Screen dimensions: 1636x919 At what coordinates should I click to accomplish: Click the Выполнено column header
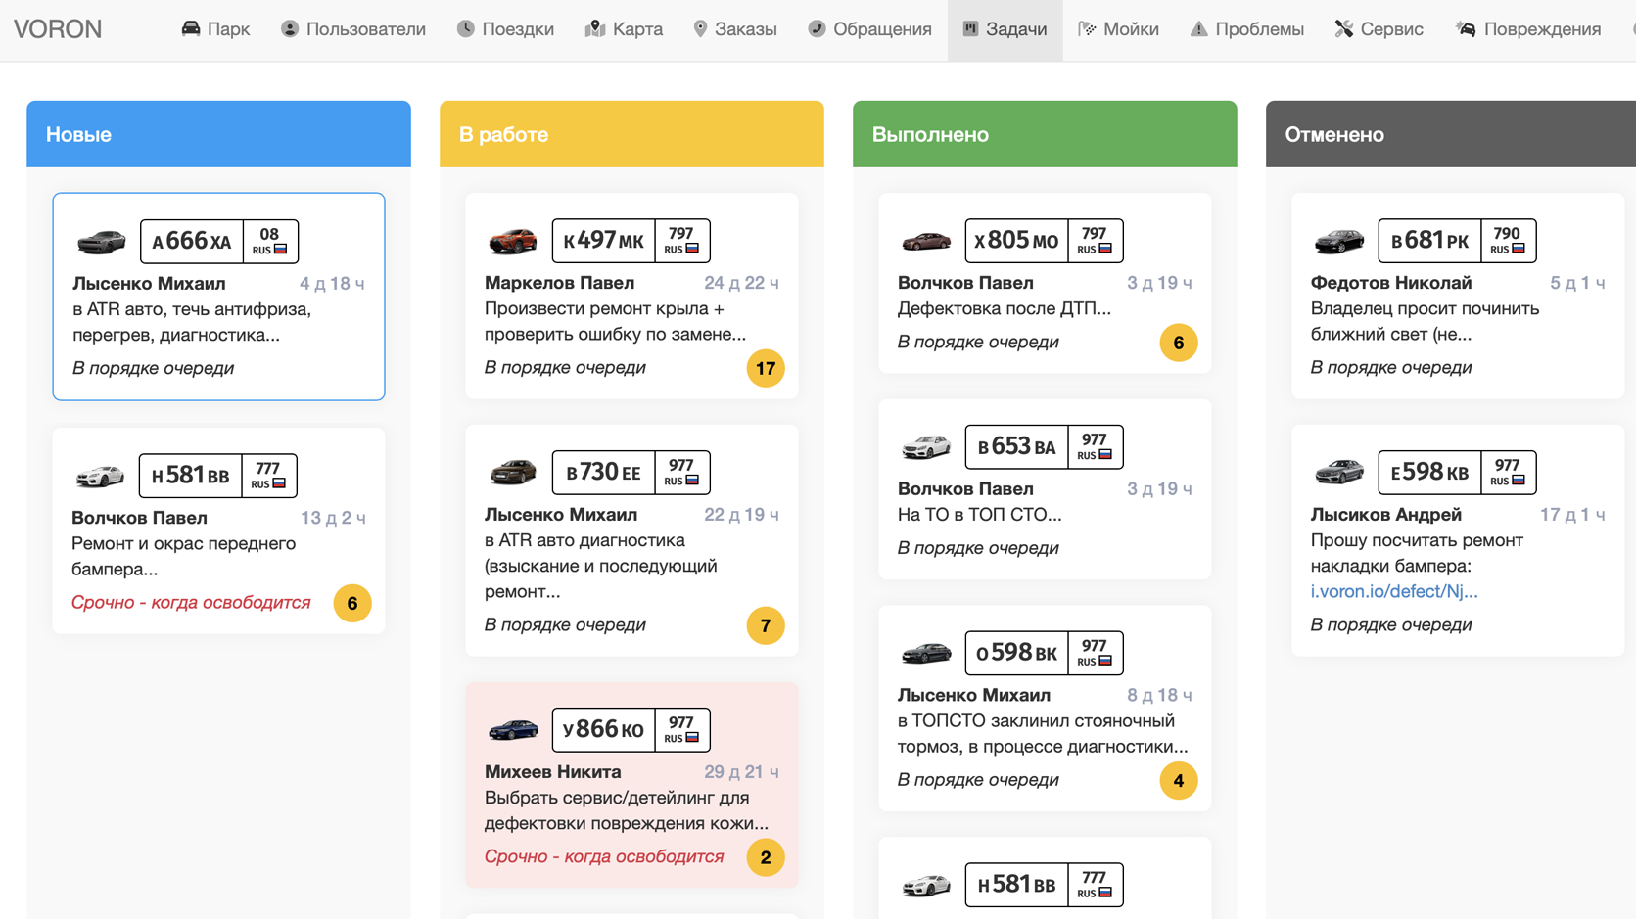[x=1045, y=134]
